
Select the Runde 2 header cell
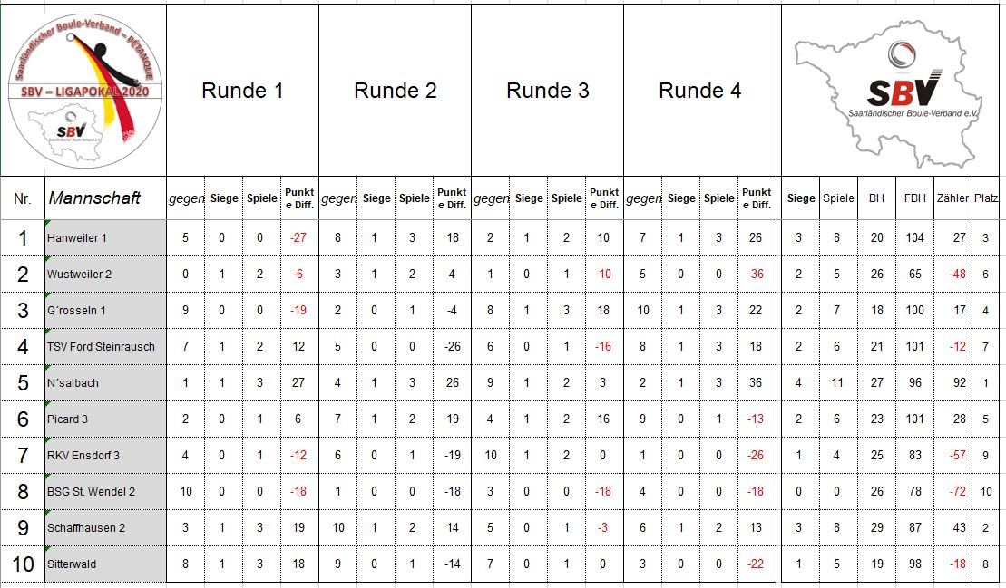click(x=395, y=91)
